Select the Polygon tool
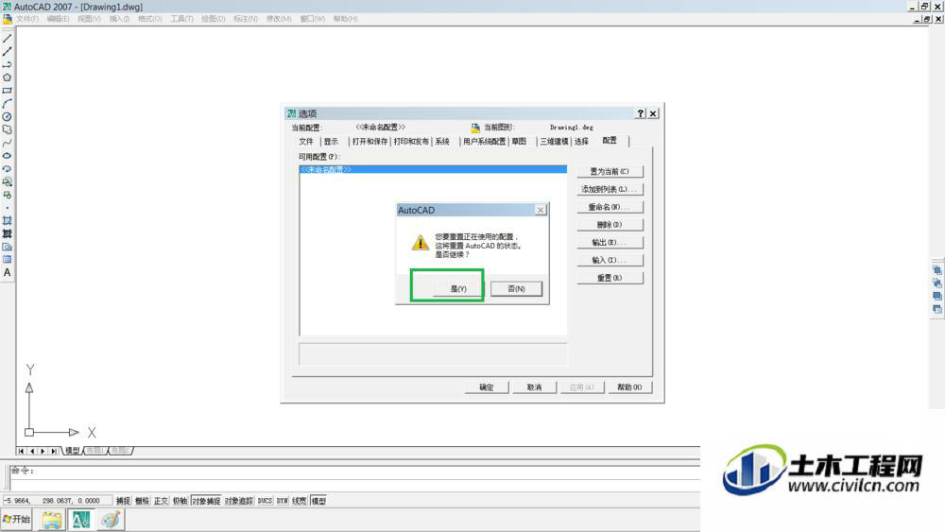Screen dimensions: 945x532 pos(8,77)
